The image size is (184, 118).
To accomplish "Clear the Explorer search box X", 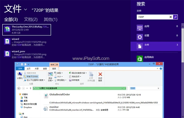I will (159, 88).
